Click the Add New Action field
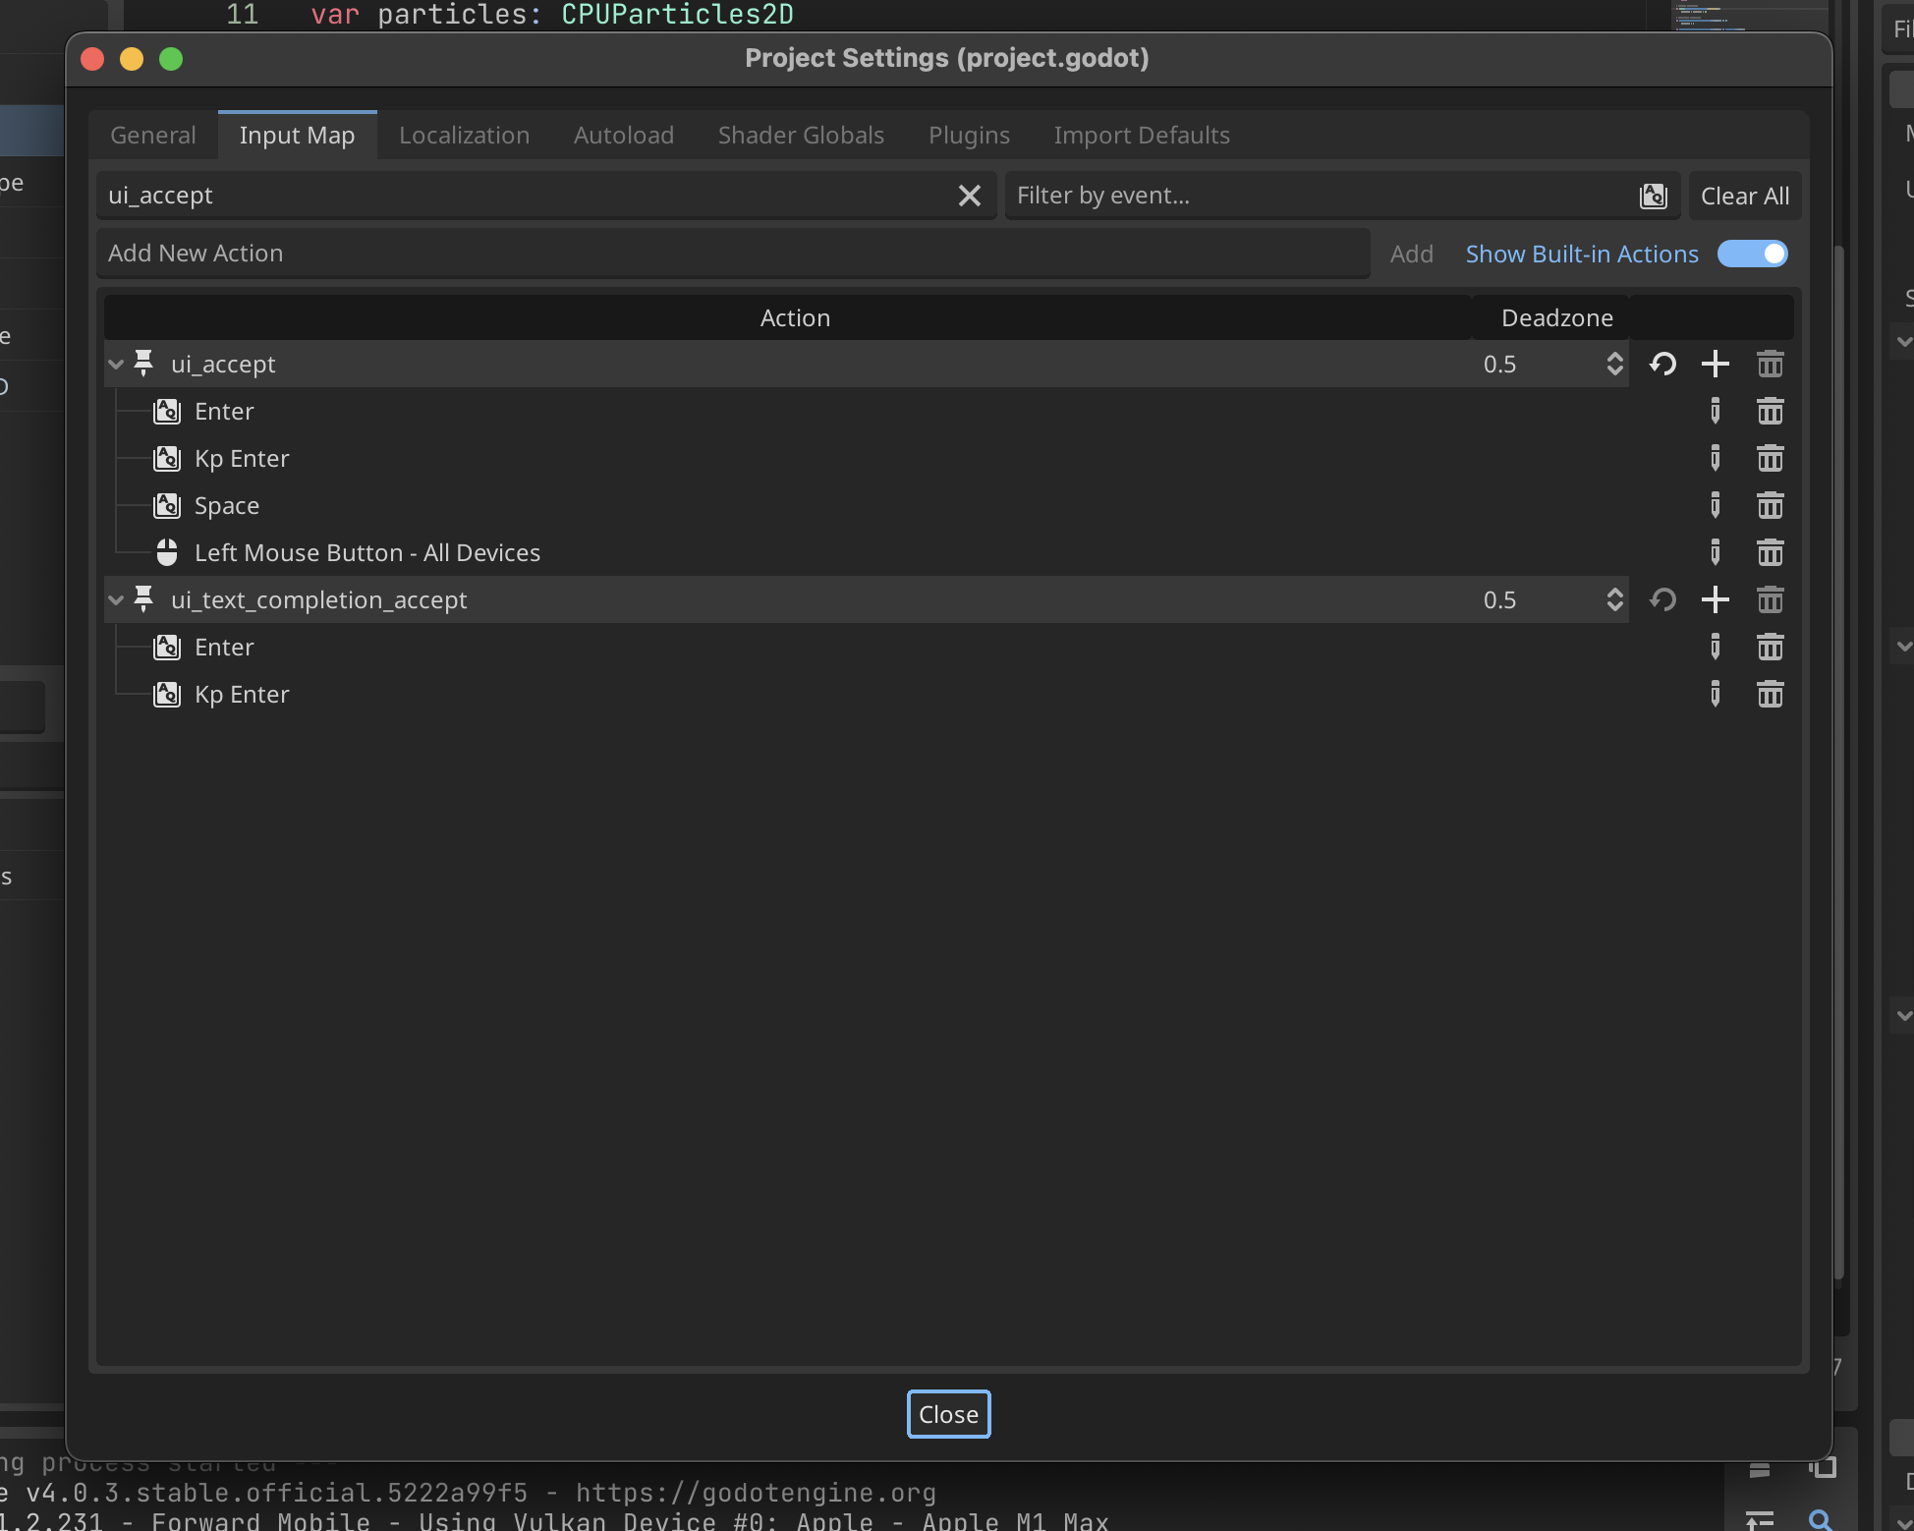This screenshot has width=1914, height=1531. [x=733, y=254]
